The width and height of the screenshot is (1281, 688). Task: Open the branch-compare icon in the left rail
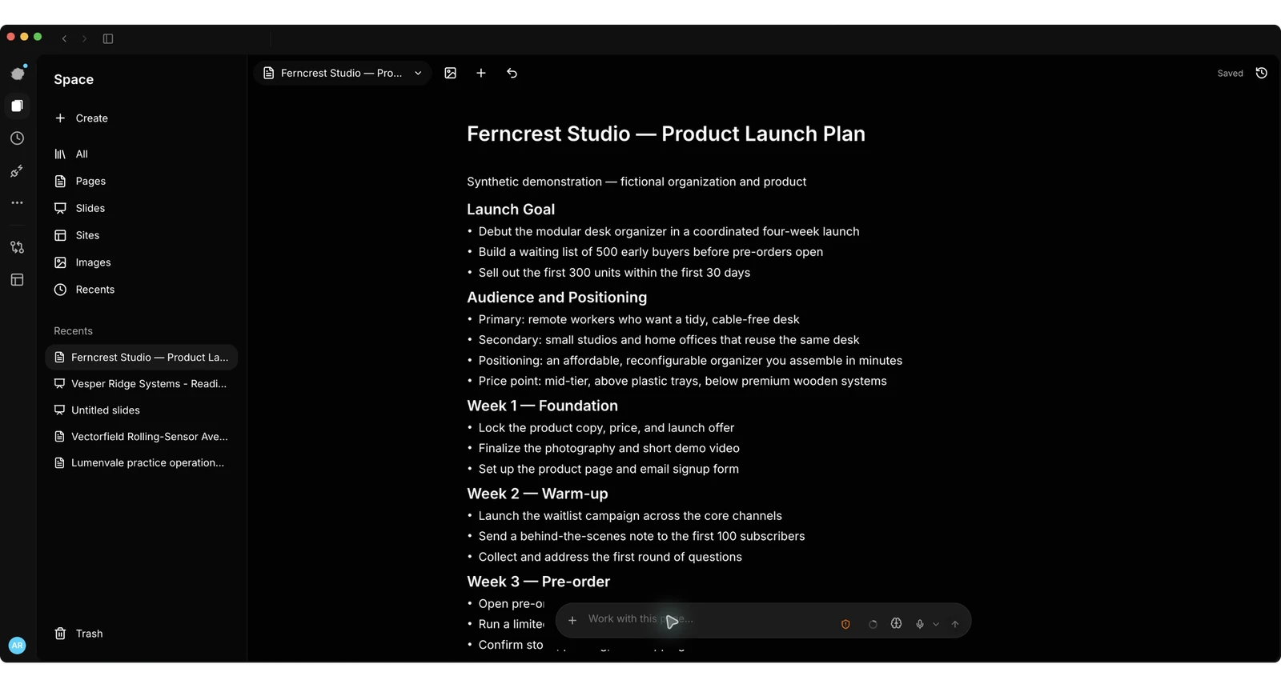pos(17,247)
